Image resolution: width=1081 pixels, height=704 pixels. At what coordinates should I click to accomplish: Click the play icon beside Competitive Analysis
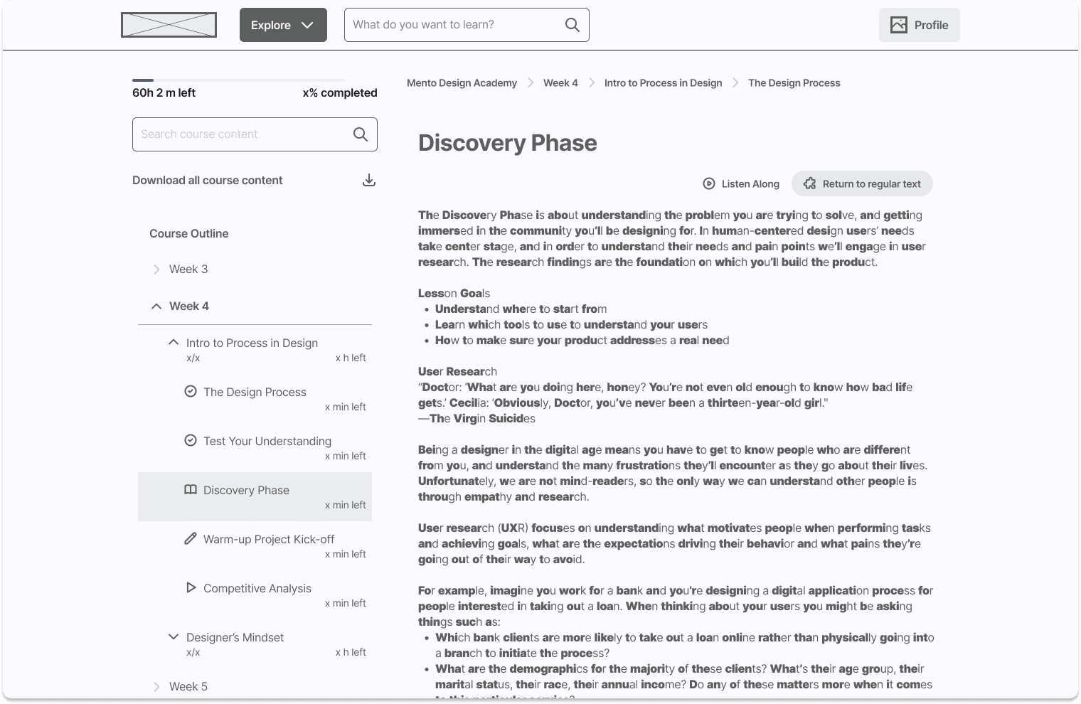(191, 588)
